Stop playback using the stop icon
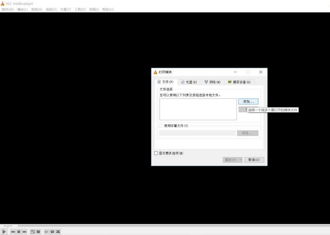This screenshot has height=235, width=330. click(x=19, y=232)
